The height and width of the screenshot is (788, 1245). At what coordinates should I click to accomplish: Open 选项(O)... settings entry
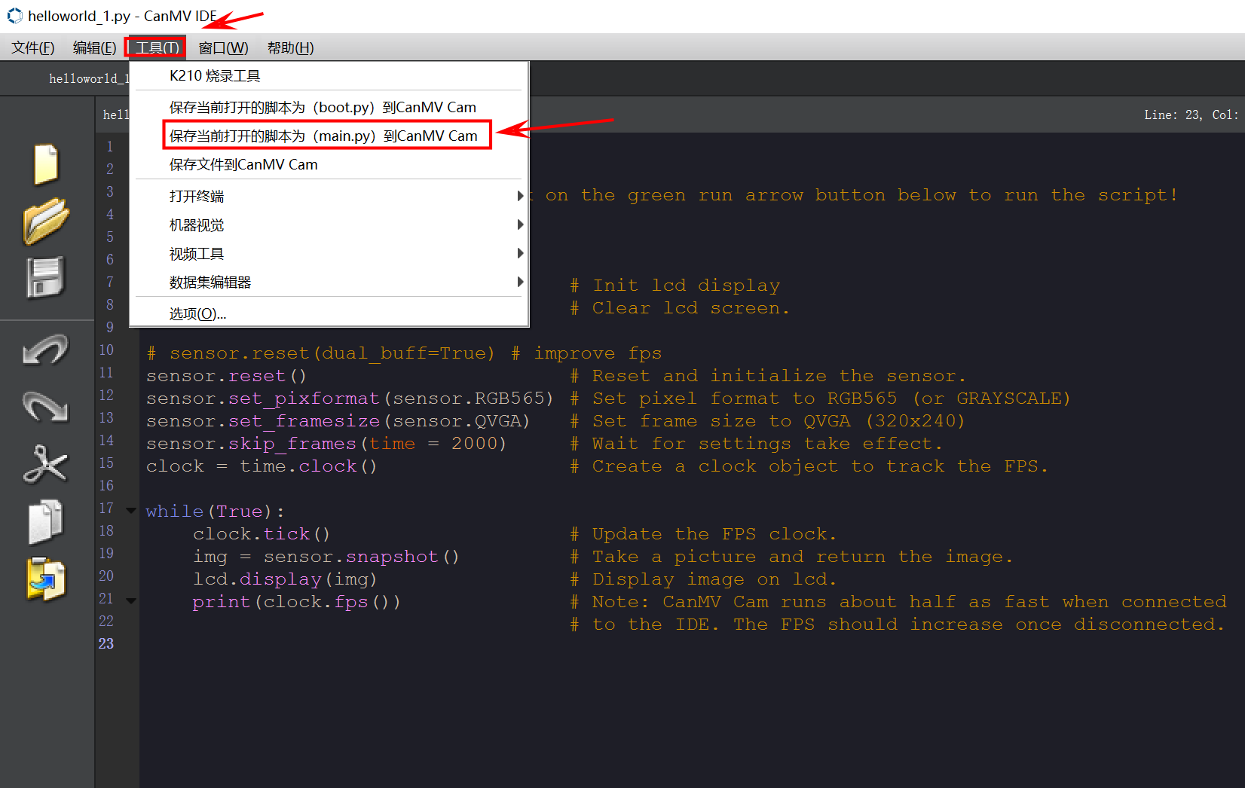click(329, 313)
